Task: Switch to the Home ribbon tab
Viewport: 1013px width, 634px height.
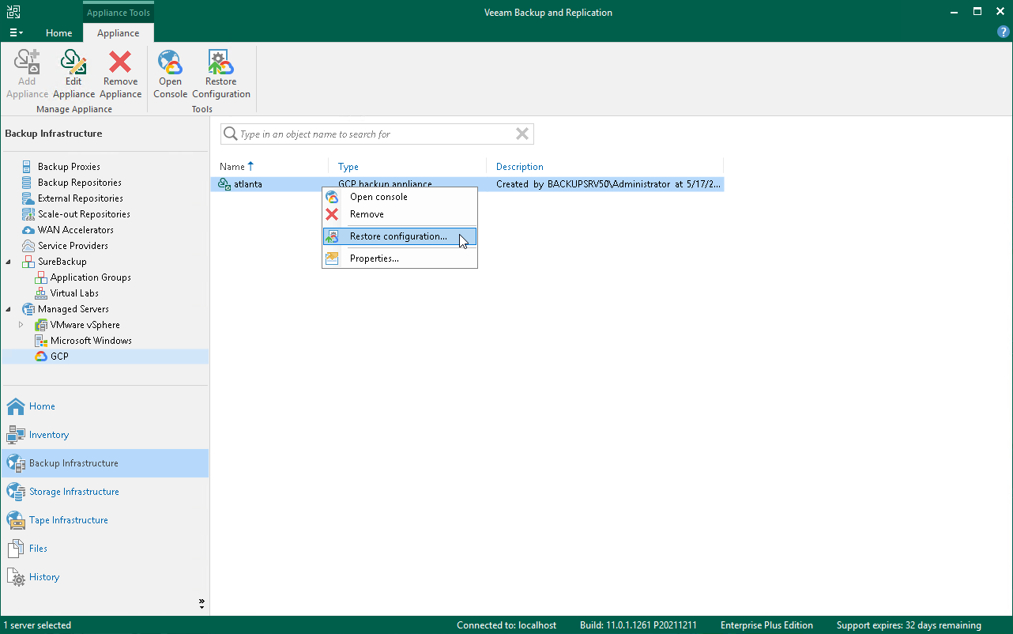Action: [59, 33]
